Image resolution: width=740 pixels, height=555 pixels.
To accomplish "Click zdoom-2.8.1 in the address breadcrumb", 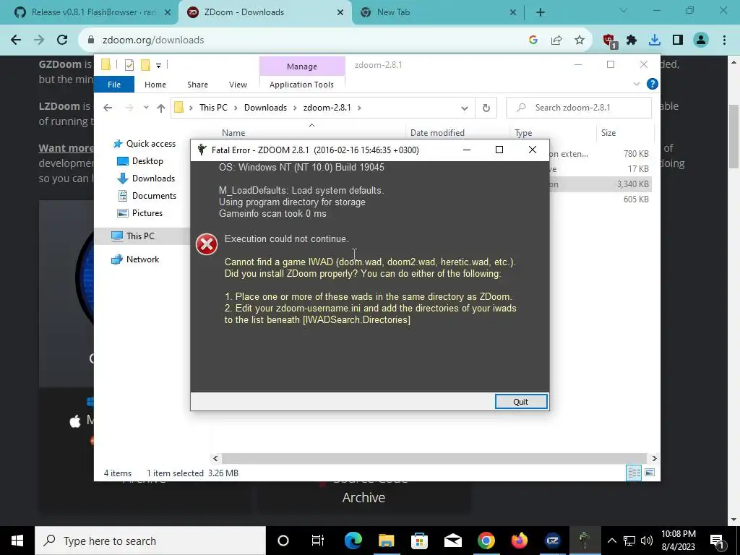I will 327,108.
